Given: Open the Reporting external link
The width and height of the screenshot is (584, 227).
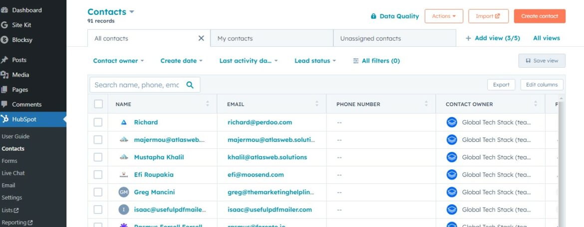Looking at the screenshot, I should point(17,223).
